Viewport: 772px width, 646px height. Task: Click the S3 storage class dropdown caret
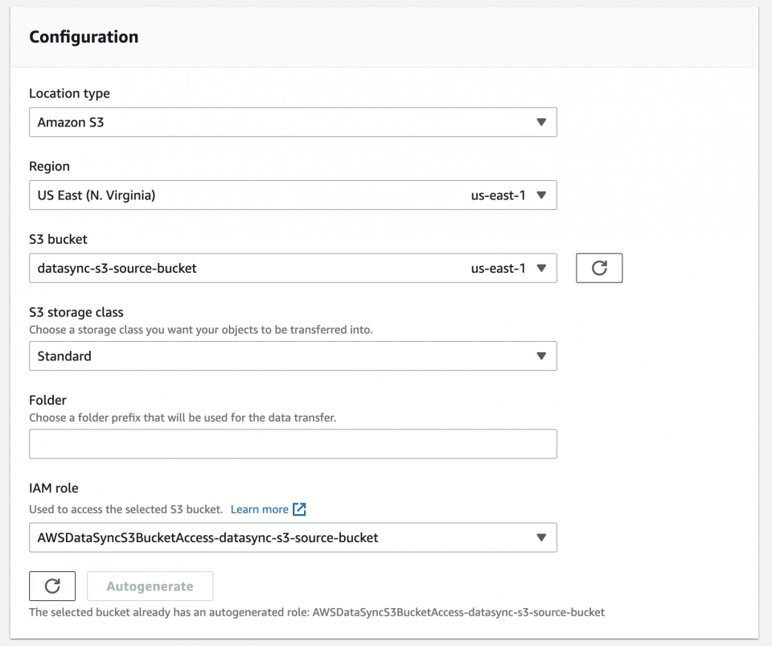click(x=541, y=356)
